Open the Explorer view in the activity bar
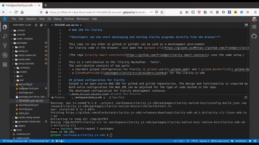The width and height of the screenshot is (259, 145). tap(5, 27)
